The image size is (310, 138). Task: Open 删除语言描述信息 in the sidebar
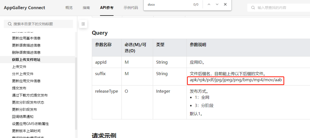coord(26,52)
